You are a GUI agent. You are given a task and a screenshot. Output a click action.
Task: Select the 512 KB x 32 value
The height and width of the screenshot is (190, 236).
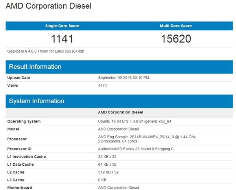click(109, 172)
